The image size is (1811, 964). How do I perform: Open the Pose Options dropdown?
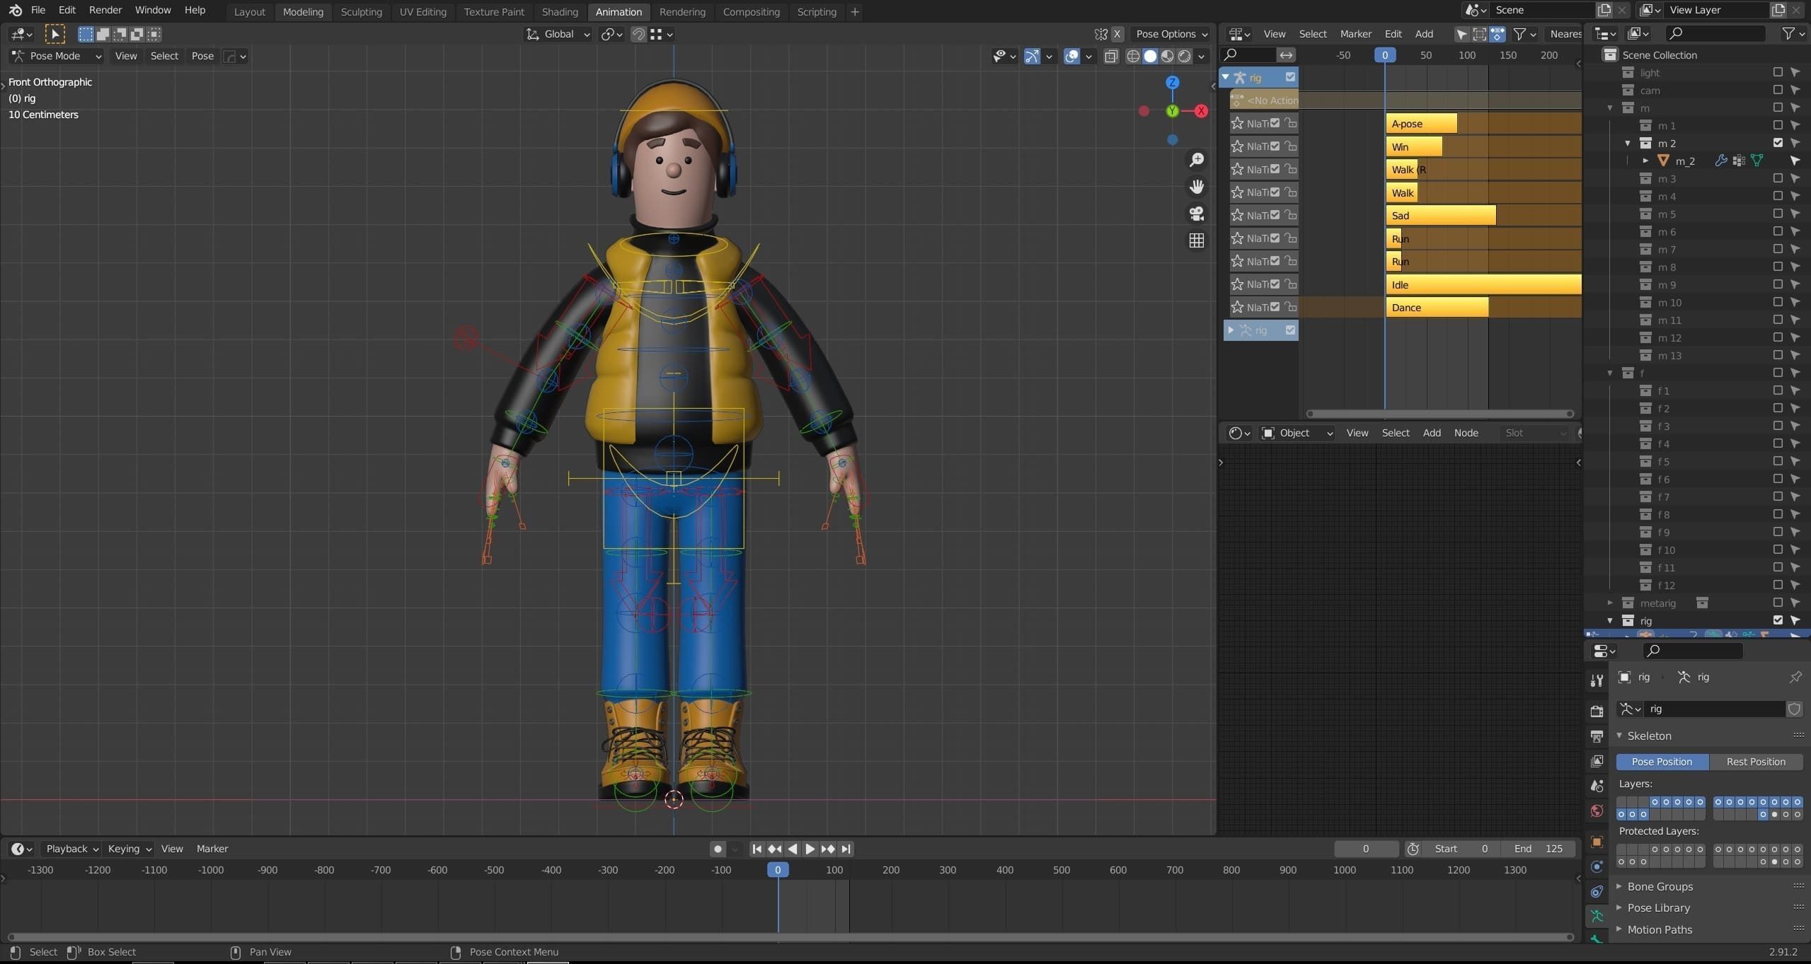(1172, 34)
